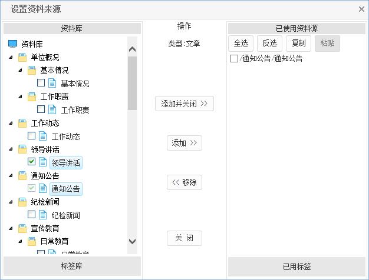Switch to the 已用标签 panel tab
Viewport: 369px width, 280px height.
click(x=296, y=266)
